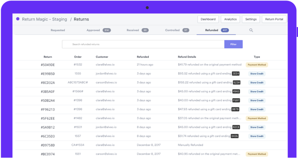Click 21 hours ago refunded time
The width and height of the screenshot is (298, 161).
(145, 65)
